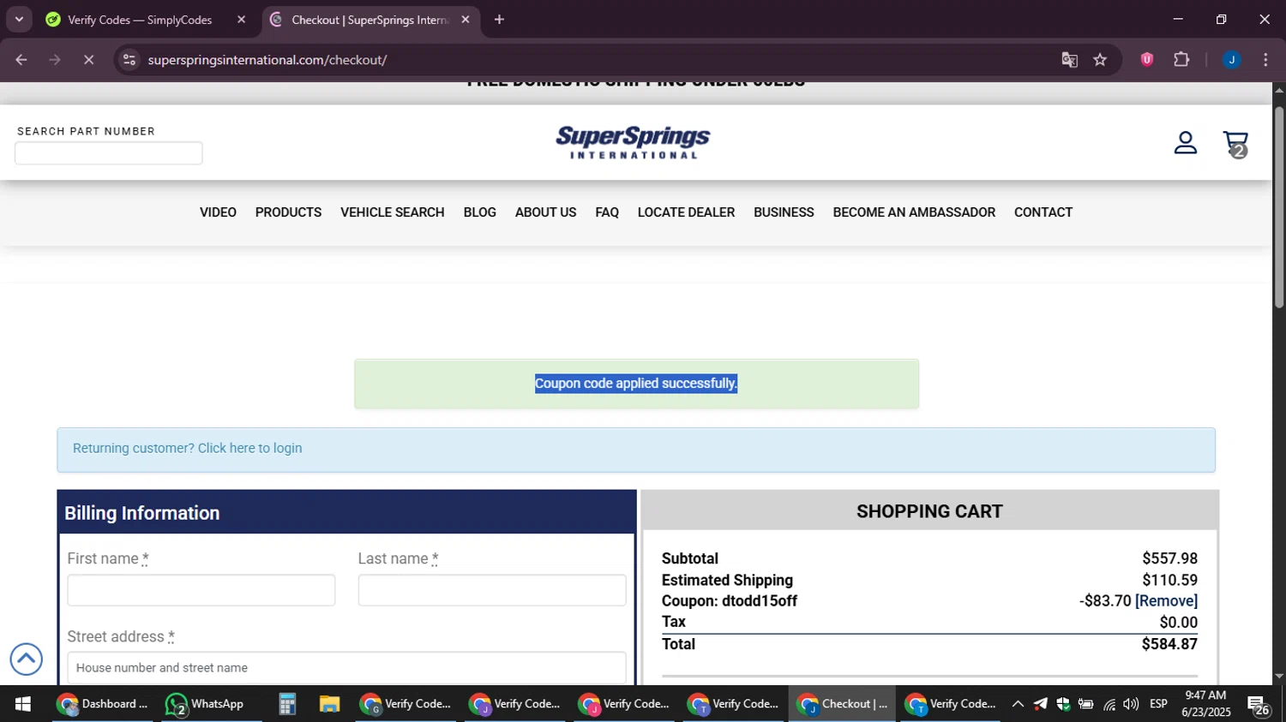Click the First name input field
The height and width of the screenshot is (722, 1286).
point(201,590)
